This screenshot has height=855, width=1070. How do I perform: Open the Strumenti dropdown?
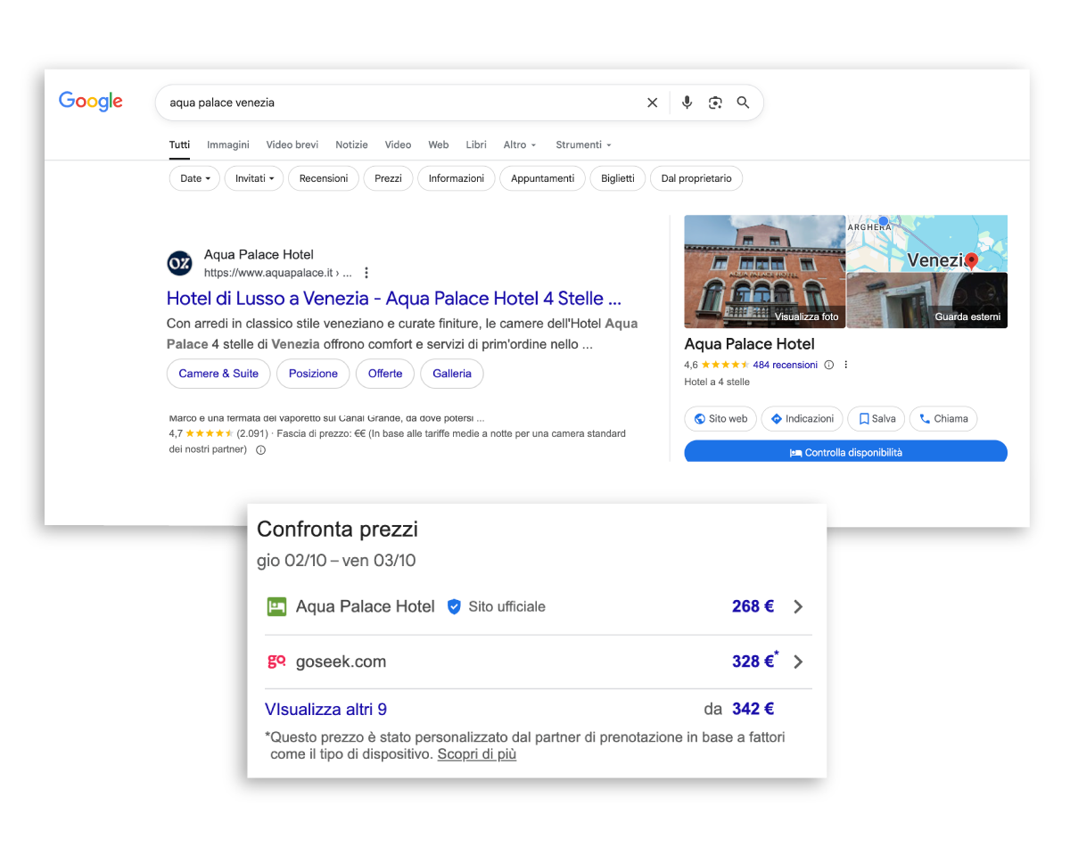pos(583,144)
